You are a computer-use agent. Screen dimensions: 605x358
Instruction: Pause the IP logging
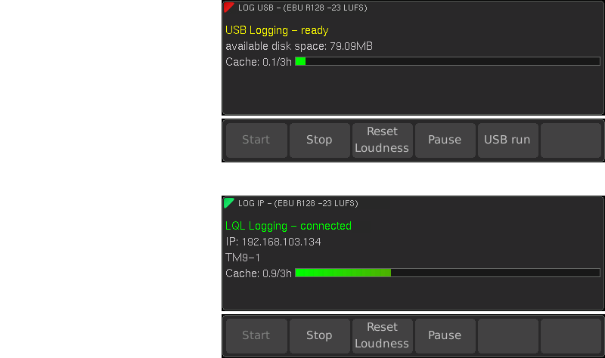(x=445, y=336)
